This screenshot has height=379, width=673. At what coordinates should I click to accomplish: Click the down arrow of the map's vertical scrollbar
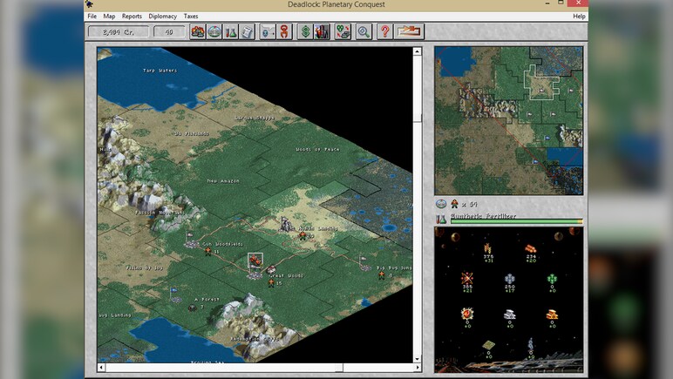417,359
